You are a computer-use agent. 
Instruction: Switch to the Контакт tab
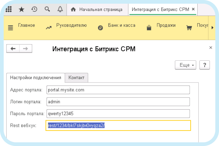(77, 78)
